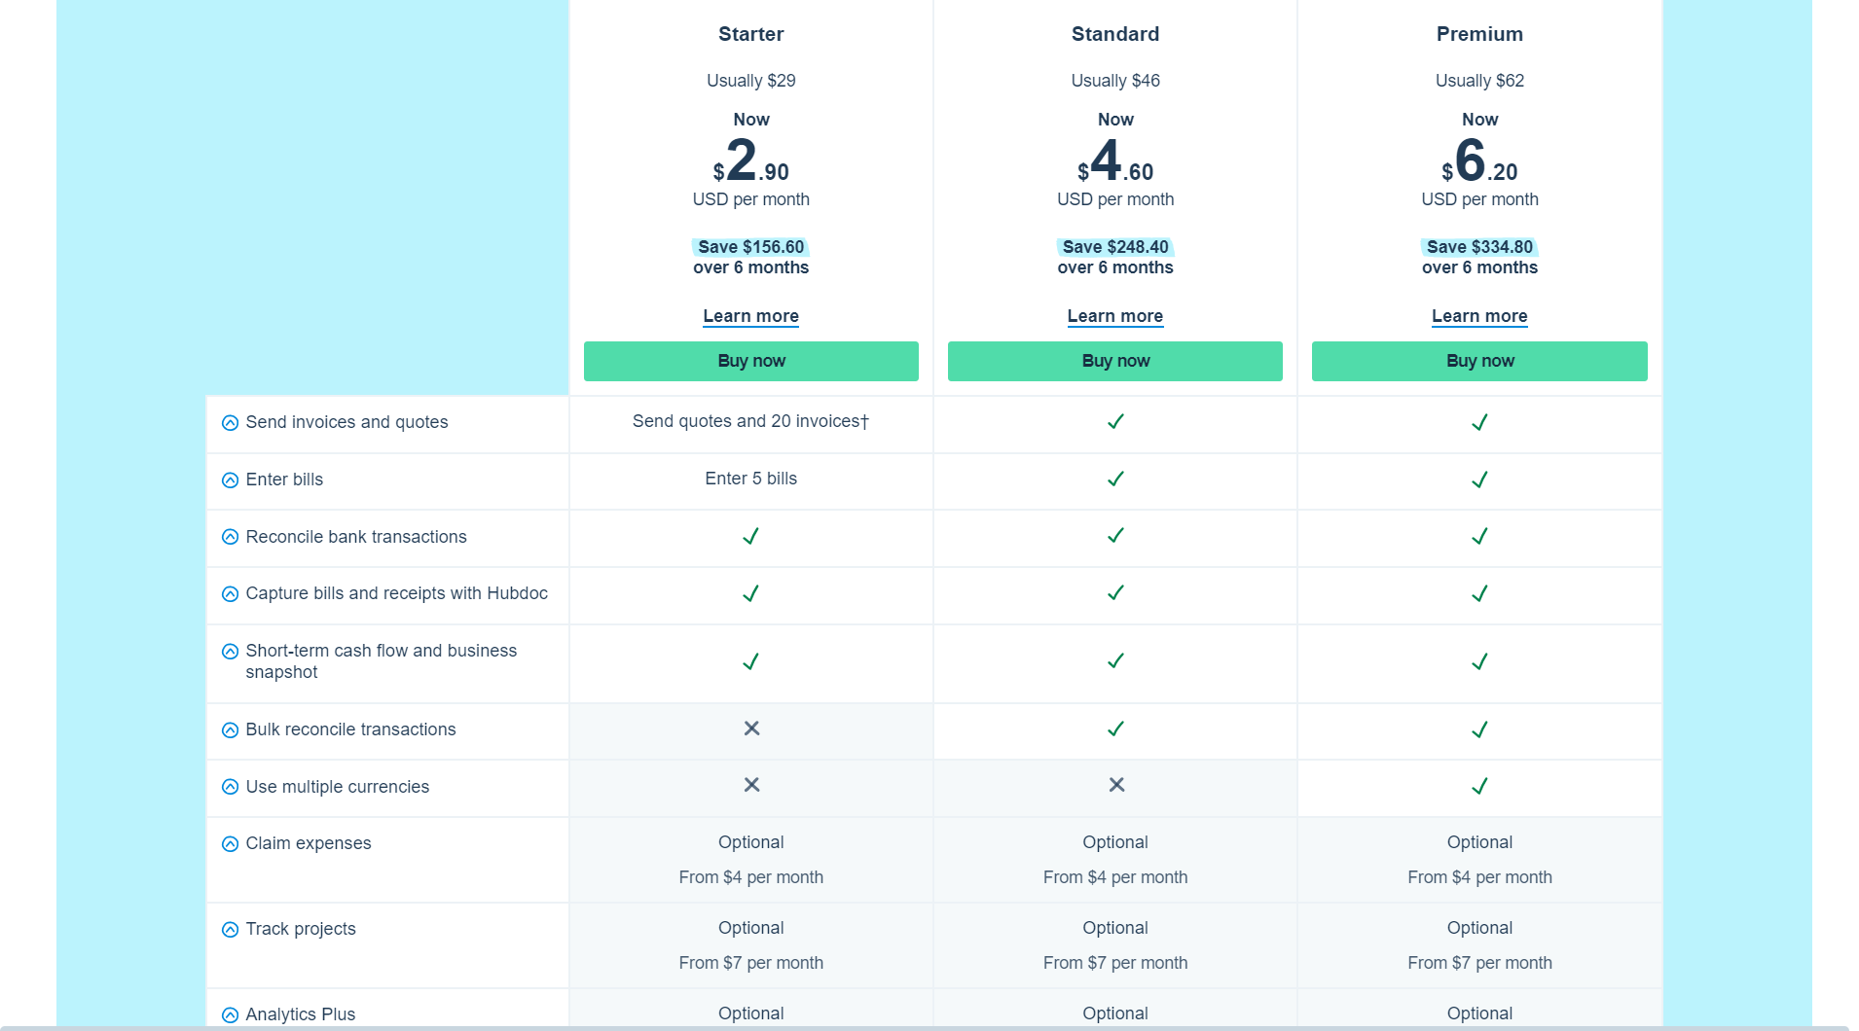Image resolution: width=1859 pixels, height=1031 pixels.
Task: Click the Premium checkmark for multiple currencies
Action: [x=1479, y=786]
